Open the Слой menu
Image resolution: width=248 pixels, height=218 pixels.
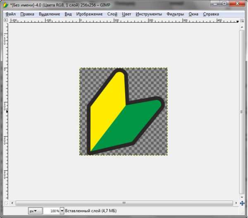click(x=112, y=14)
